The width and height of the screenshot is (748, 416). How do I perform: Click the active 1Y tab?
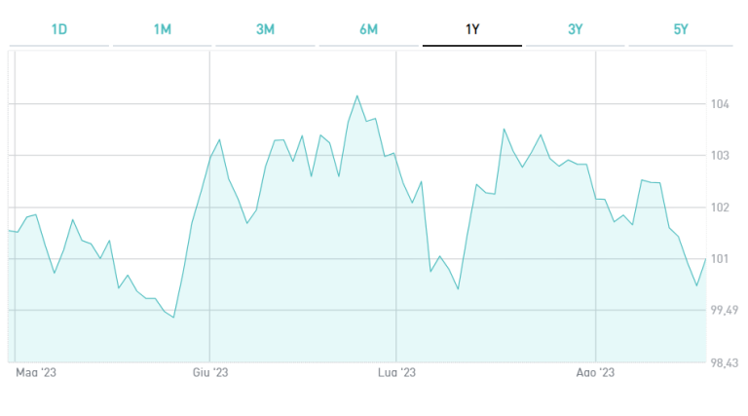pos(472,29)
